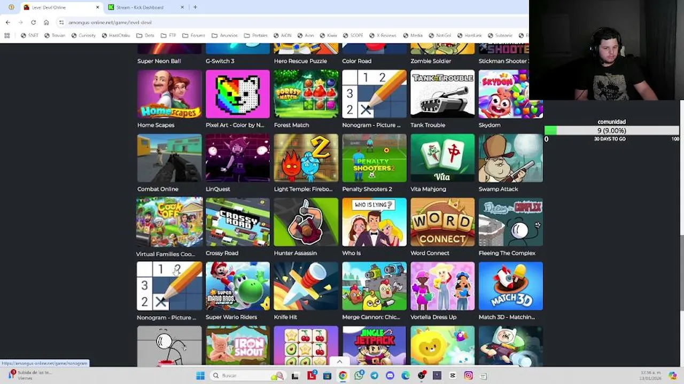Open the Merge Cannon Chicken game icon

pos(374,286)
